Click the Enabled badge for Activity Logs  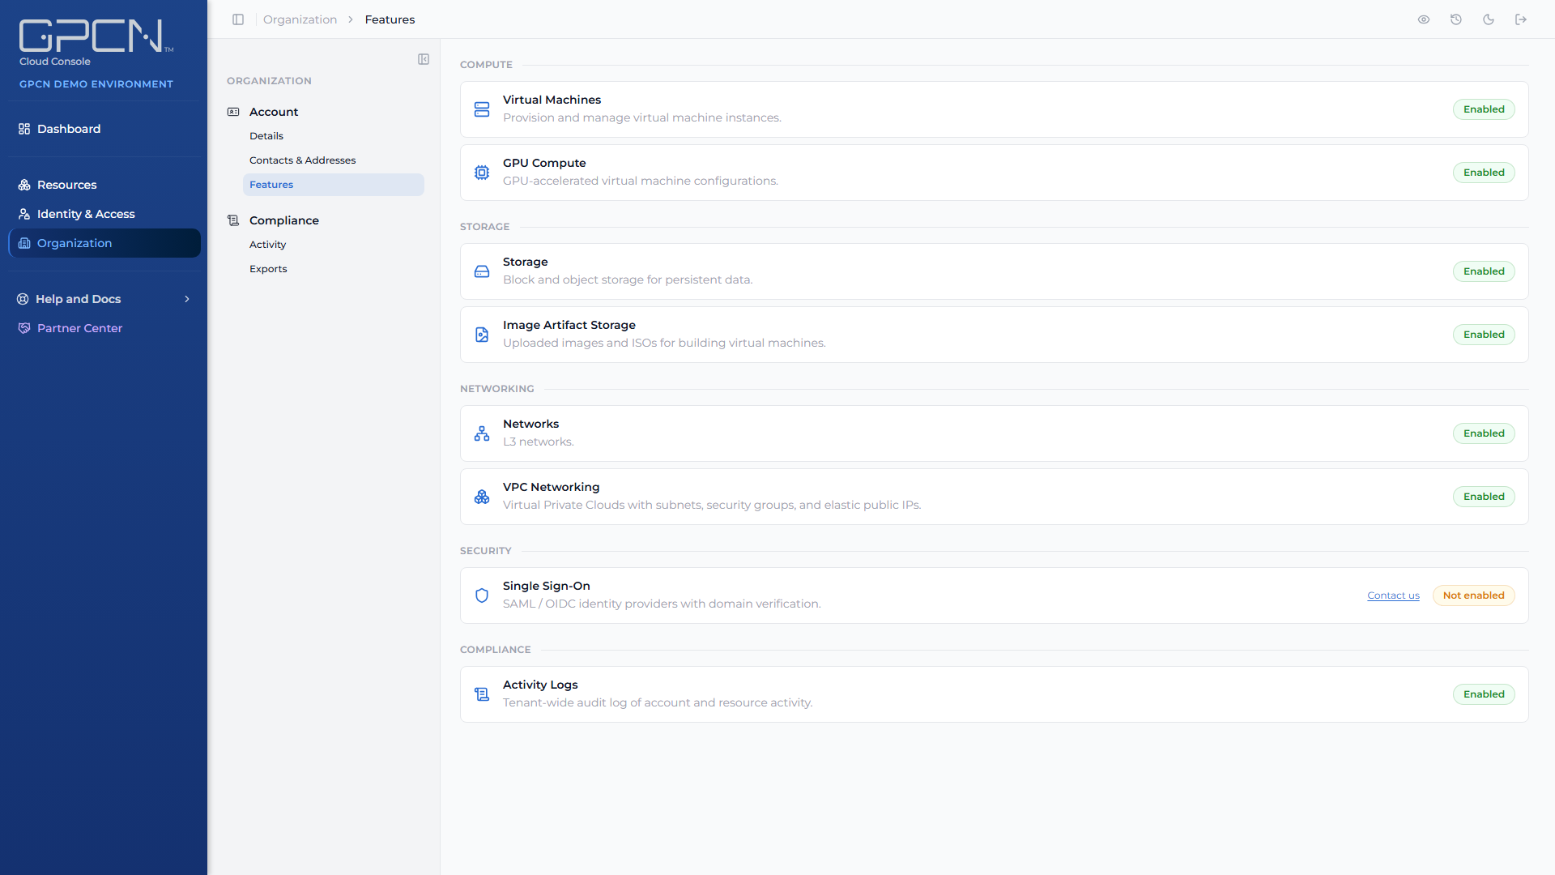click(x=1484, y=694)
